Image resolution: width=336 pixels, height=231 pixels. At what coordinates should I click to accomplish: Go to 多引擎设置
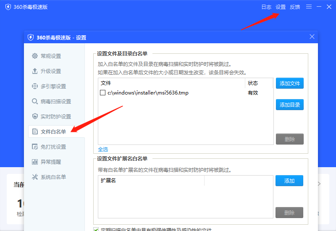pyautogui.click(x=53, y=87)
